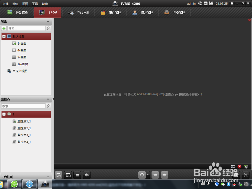This screenshot has width=252, height=189.
Task: Click the search magnifier in the 监控点 panel
Action: coord(48,106)
